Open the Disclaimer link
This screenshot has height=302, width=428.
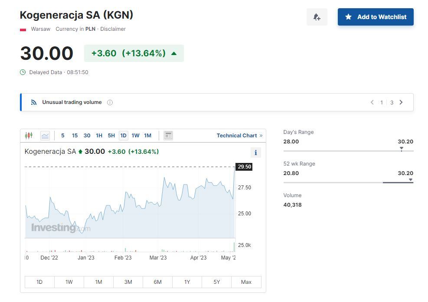click(113, 29)
